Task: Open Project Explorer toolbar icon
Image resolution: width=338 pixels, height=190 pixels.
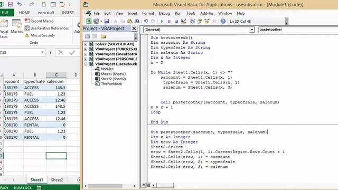Action: click(x=192, y=21)
